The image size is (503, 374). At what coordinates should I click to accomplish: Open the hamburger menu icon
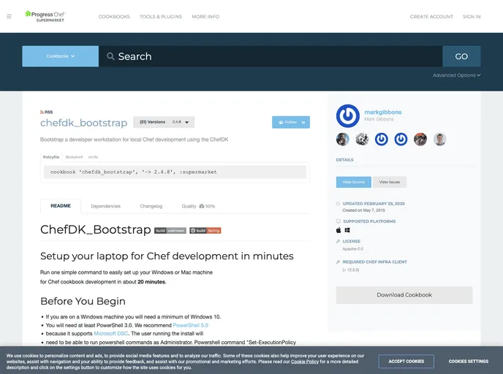(x=9, y=16)
